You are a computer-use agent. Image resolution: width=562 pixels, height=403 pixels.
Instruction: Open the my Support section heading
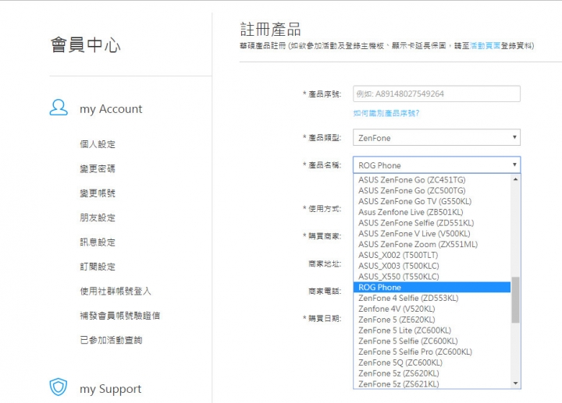[110, 389]
